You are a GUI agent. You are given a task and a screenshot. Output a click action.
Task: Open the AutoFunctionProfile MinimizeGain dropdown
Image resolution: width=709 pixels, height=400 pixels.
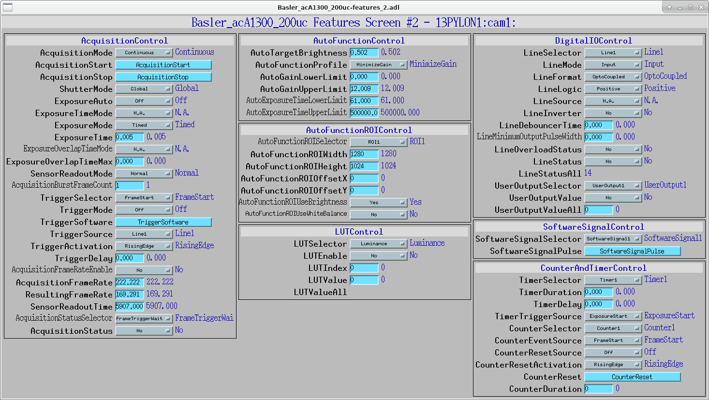379,65
